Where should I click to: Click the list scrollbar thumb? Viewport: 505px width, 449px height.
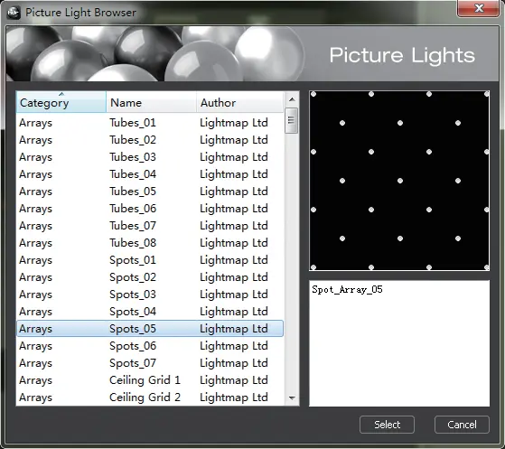click(x=292, y=121)
